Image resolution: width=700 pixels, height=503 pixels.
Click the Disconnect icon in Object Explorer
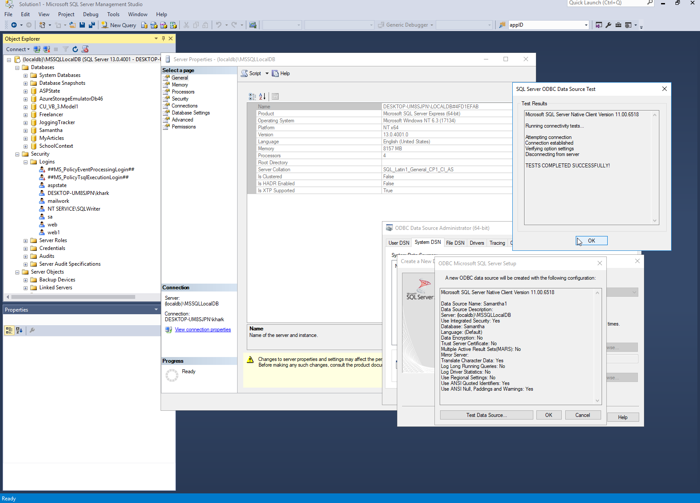click(x=46, y=49)
